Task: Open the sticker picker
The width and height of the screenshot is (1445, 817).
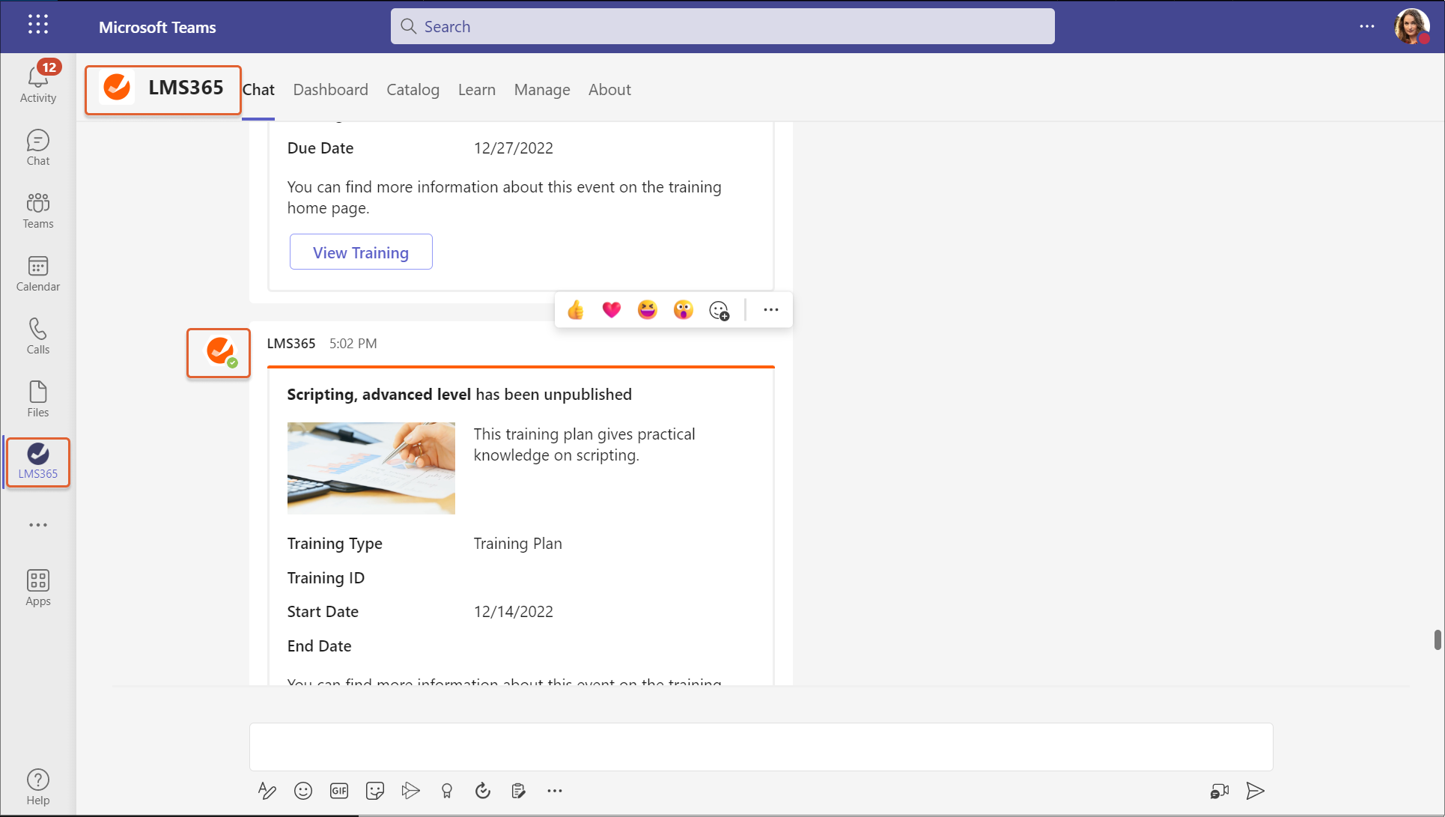Action: tap(375, 791)
